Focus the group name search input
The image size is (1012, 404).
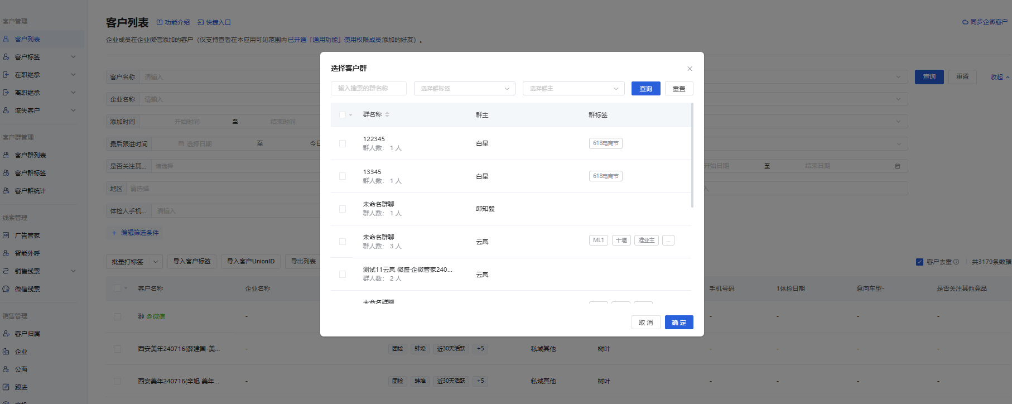click(369, 88)
